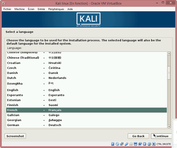Click the Continue button

point(161,136)
